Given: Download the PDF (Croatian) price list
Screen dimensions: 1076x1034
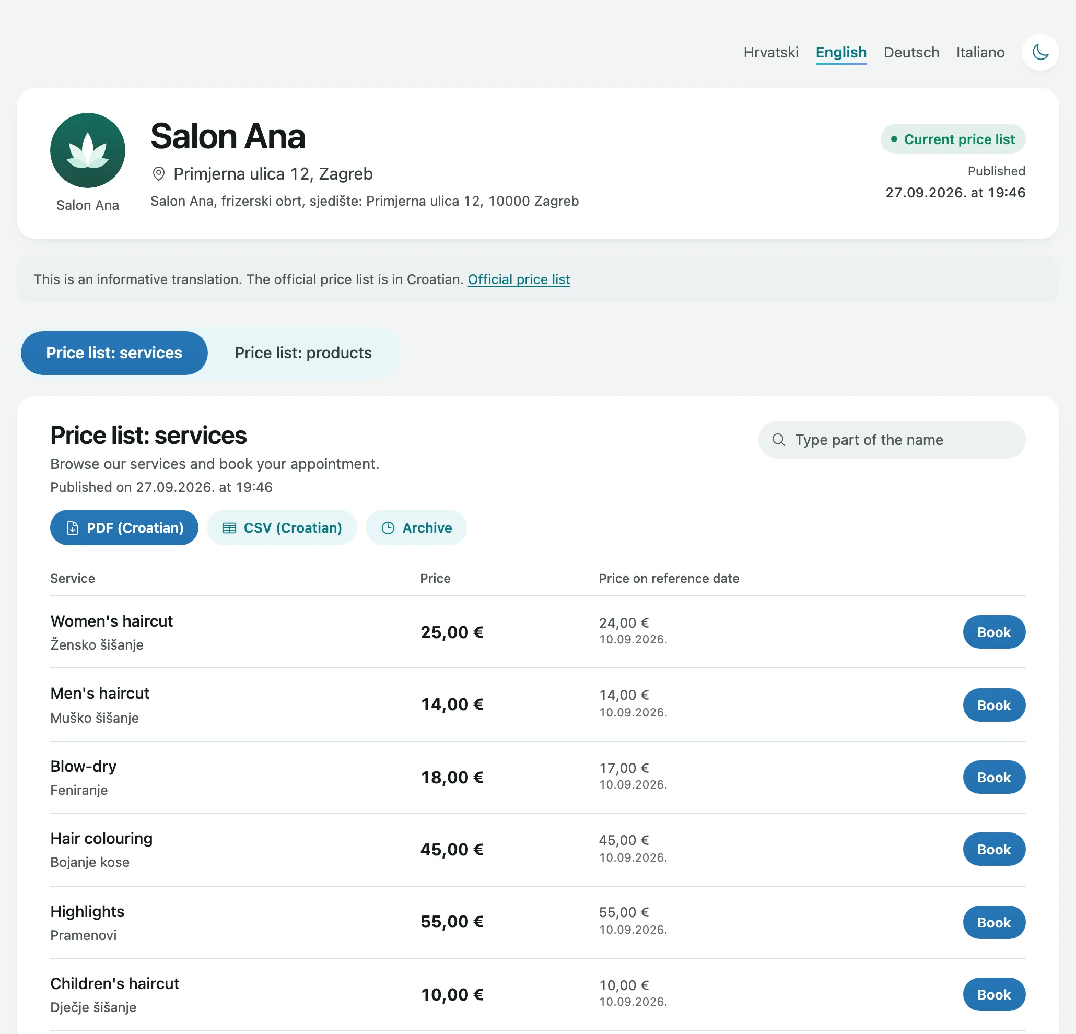Looking at the screenshot, I should (124, 527).
